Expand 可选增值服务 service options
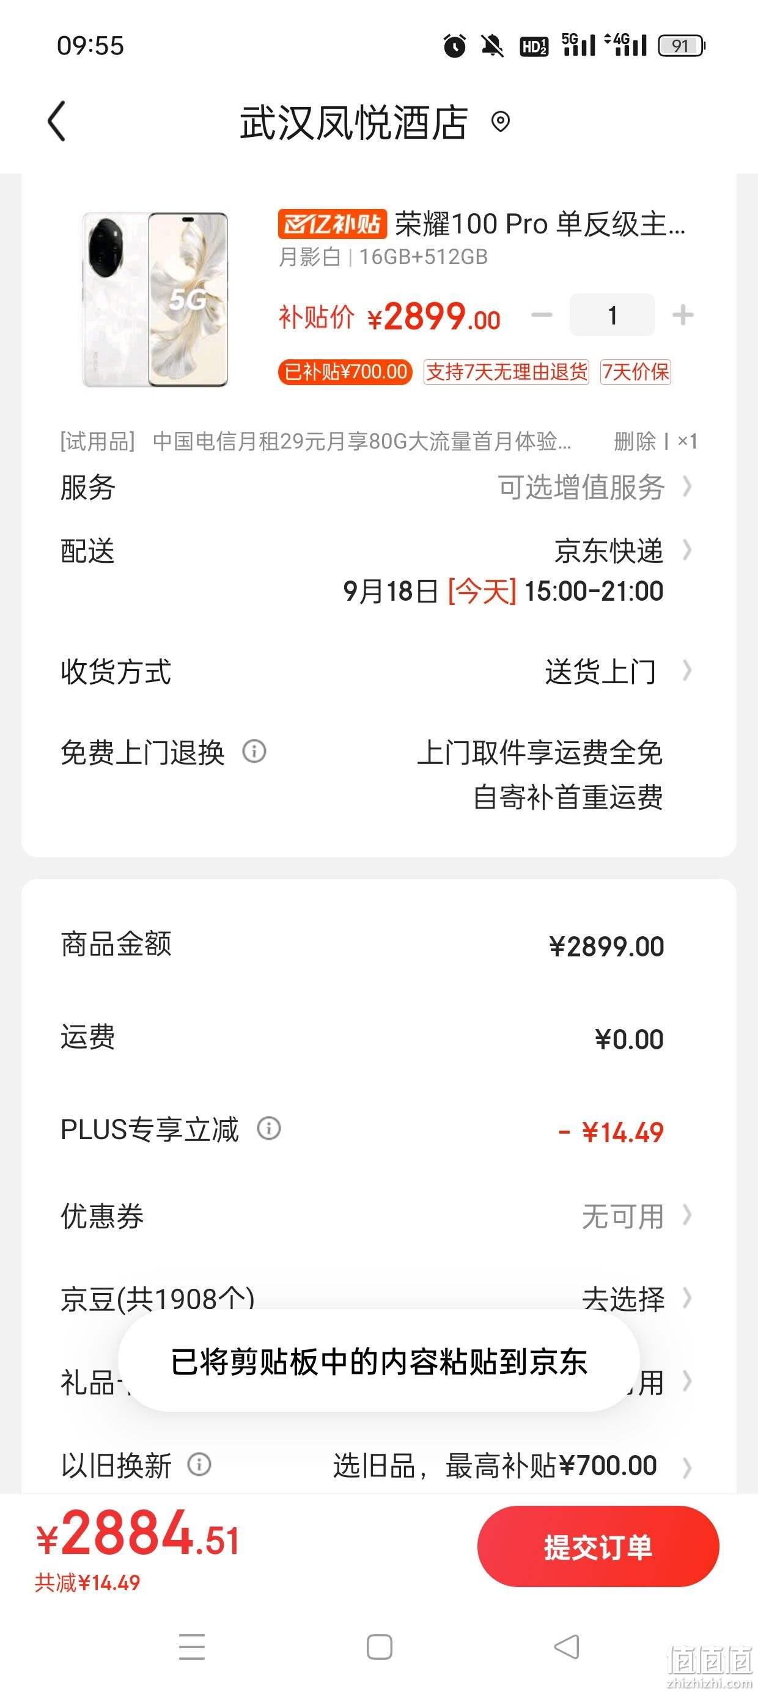 tap(379, 487)
